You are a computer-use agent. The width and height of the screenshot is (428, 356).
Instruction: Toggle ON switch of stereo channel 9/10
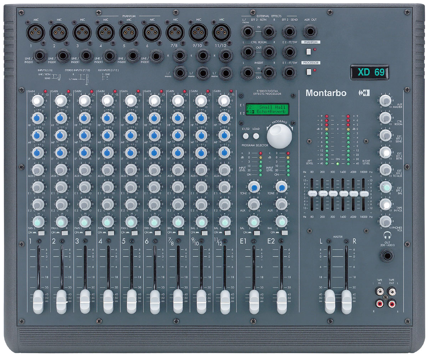[204, 233]
